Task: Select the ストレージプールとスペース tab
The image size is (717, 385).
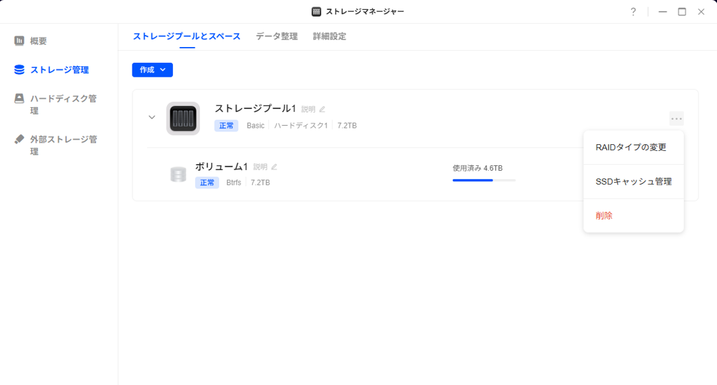Action: [x=187, y=36]
